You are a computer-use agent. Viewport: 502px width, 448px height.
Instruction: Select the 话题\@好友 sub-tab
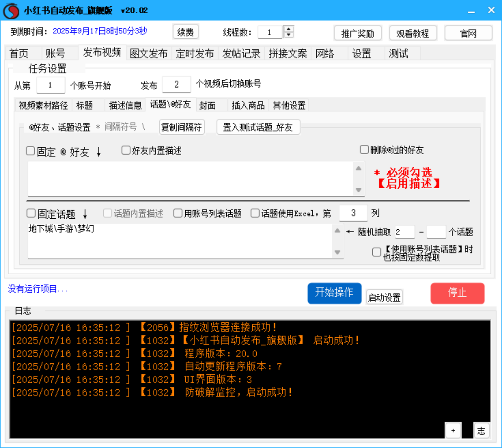pos(170,104)
